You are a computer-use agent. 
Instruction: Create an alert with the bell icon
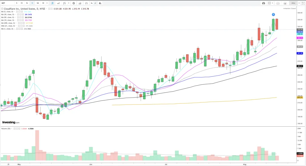coord(100,3)
